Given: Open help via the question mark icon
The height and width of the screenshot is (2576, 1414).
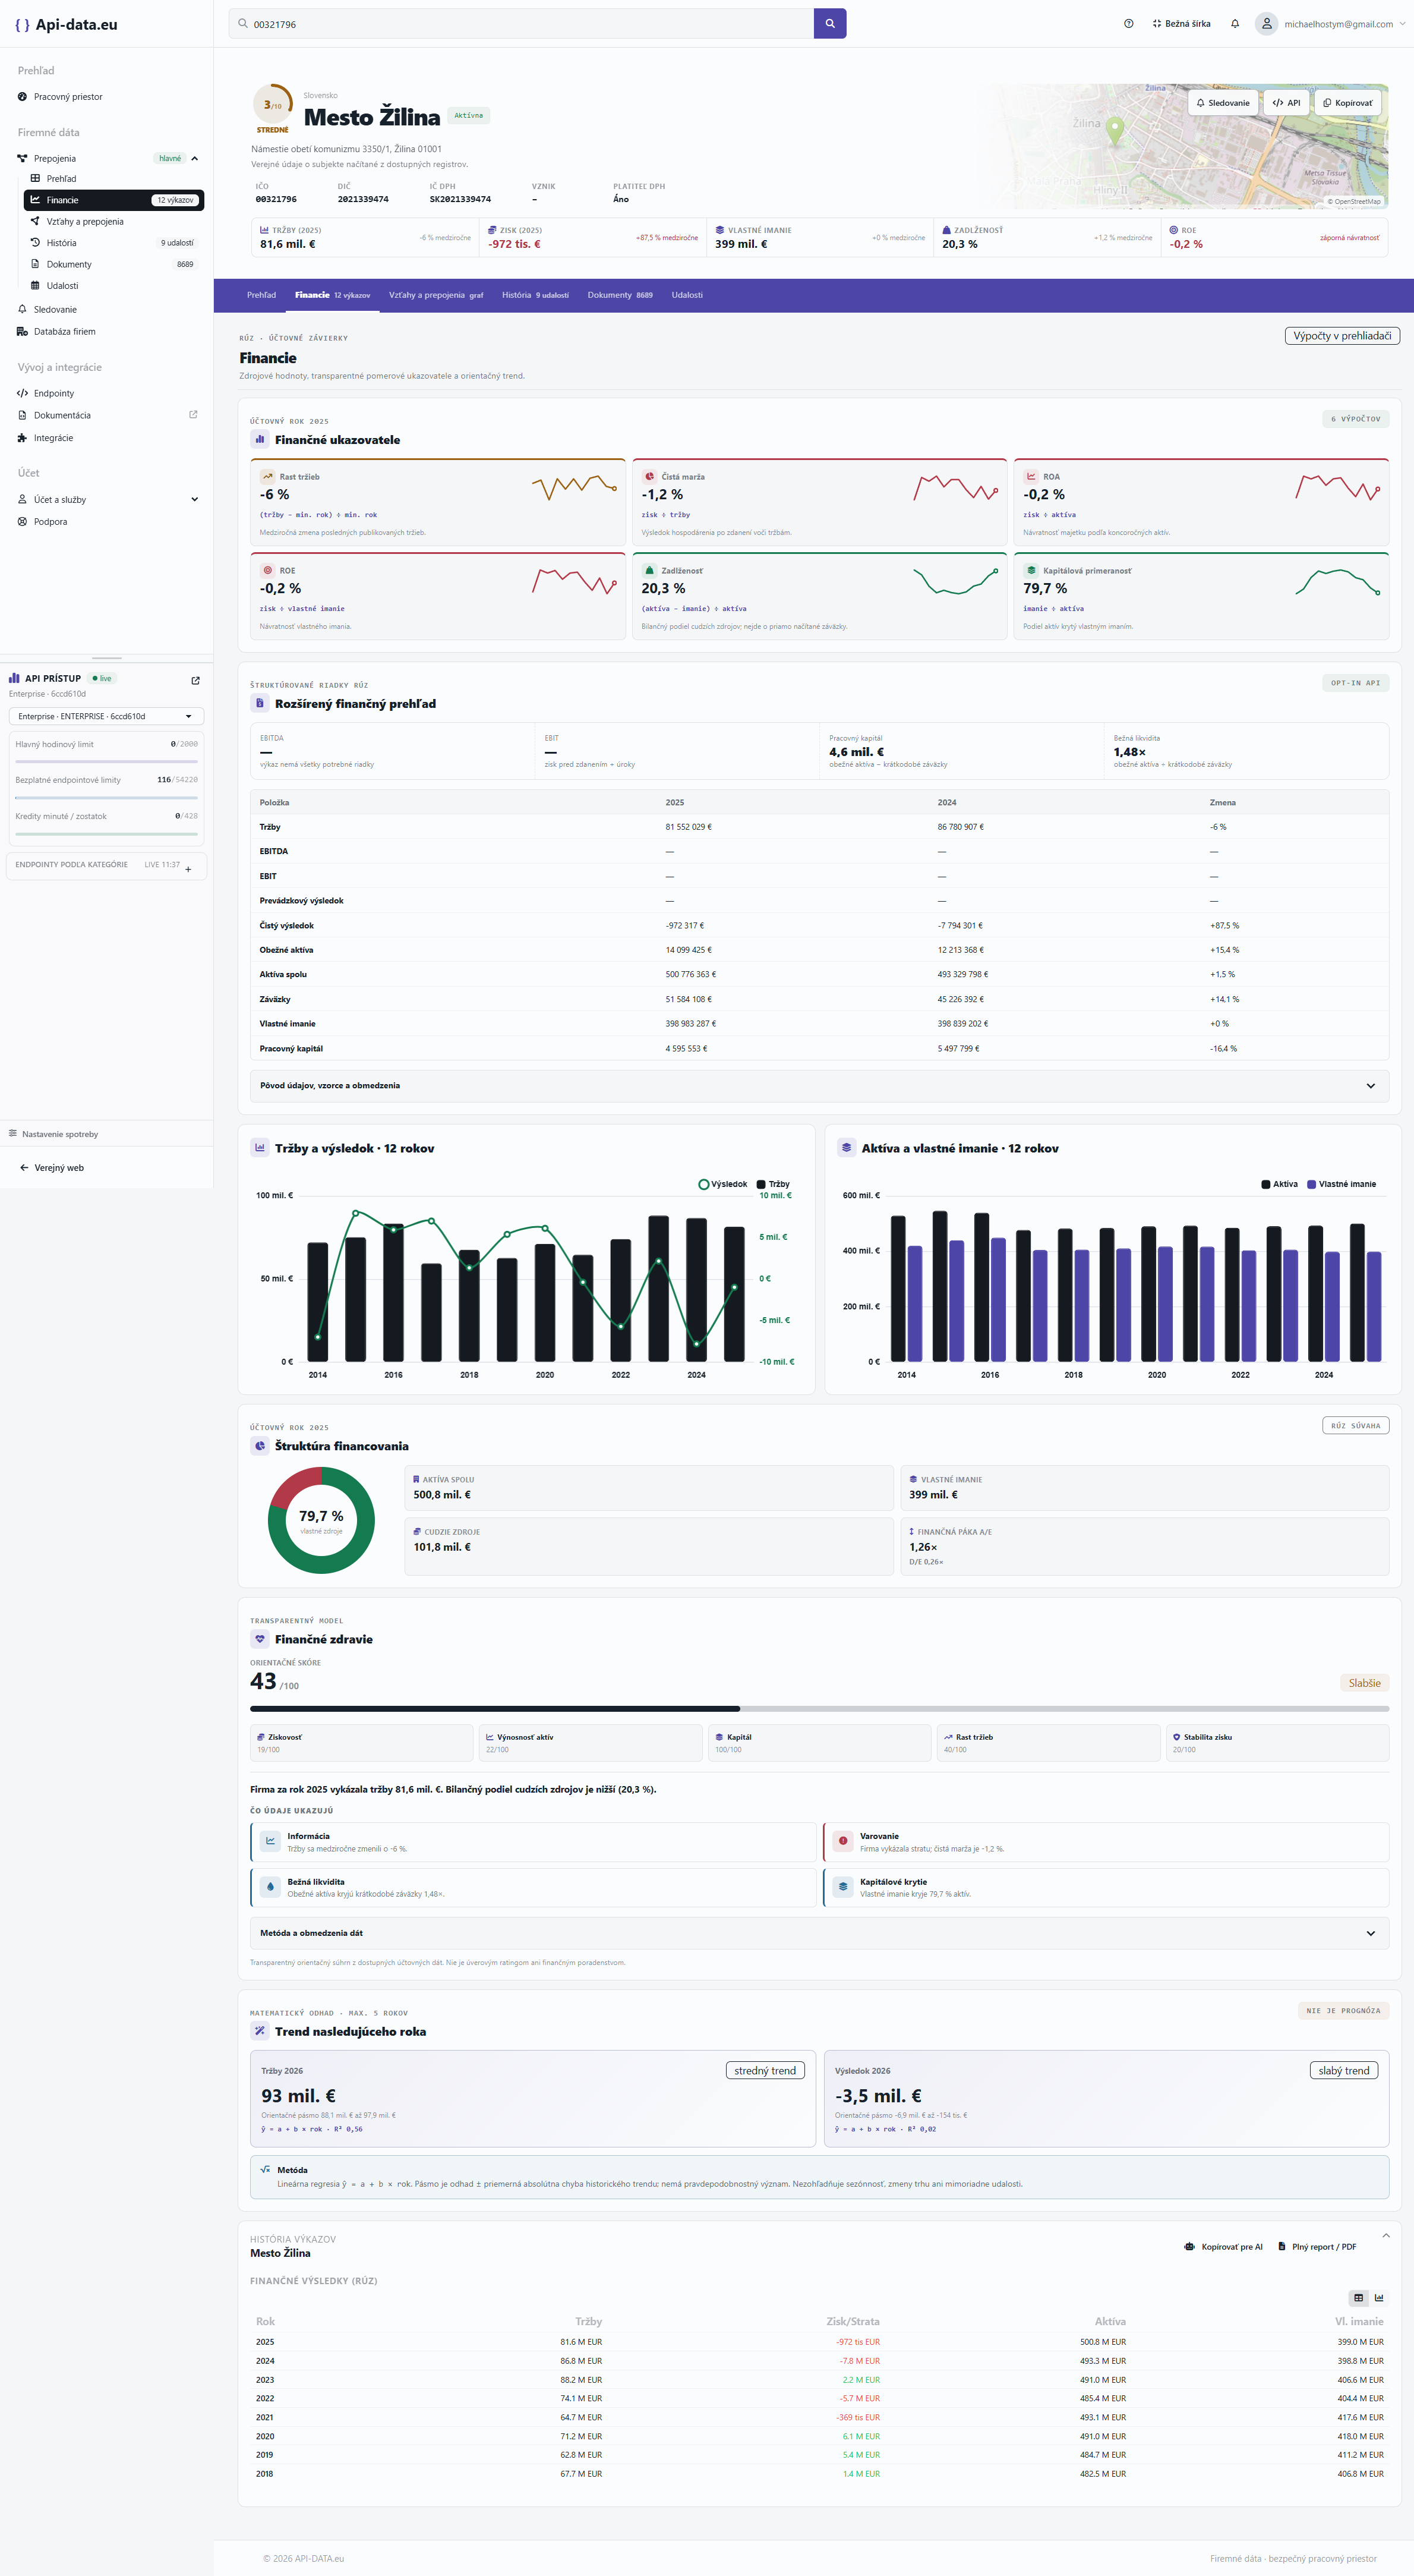Looking at the screenshot, I should pyautogui.click(x=1128, y=24).
